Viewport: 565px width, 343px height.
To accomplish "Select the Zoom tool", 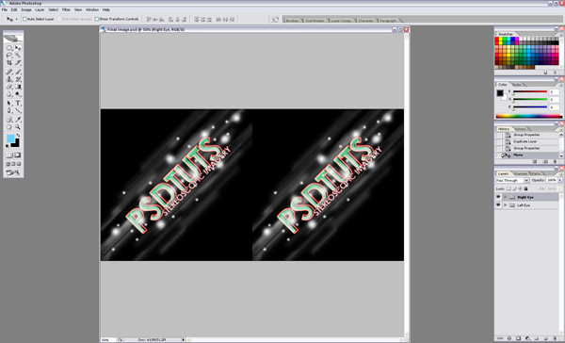I will pos(18,127).
